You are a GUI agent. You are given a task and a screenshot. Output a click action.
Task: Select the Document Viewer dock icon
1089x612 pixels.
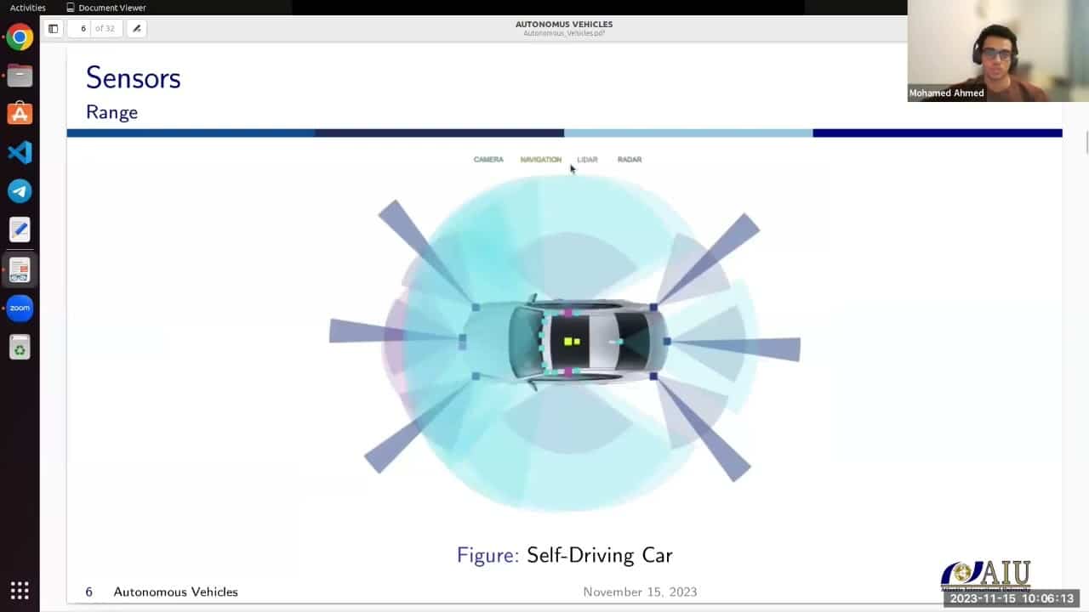[x=20, y=269]
